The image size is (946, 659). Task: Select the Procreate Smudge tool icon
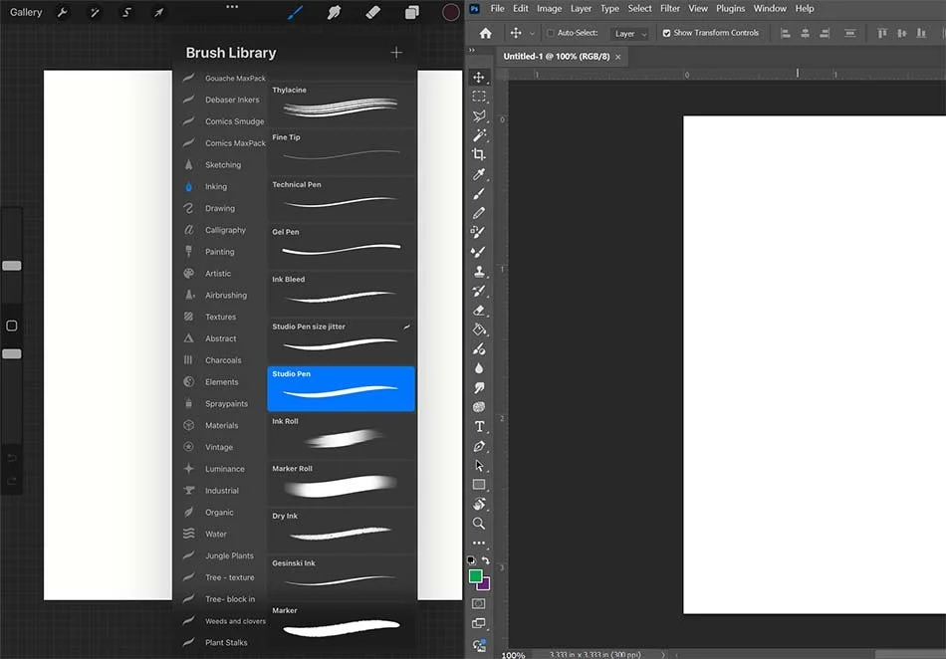pyautogui.click(x=334, y=12)
